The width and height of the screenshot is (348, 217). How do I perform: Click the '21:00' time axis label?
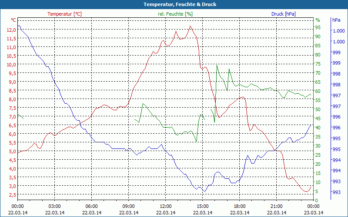[277, 207]
